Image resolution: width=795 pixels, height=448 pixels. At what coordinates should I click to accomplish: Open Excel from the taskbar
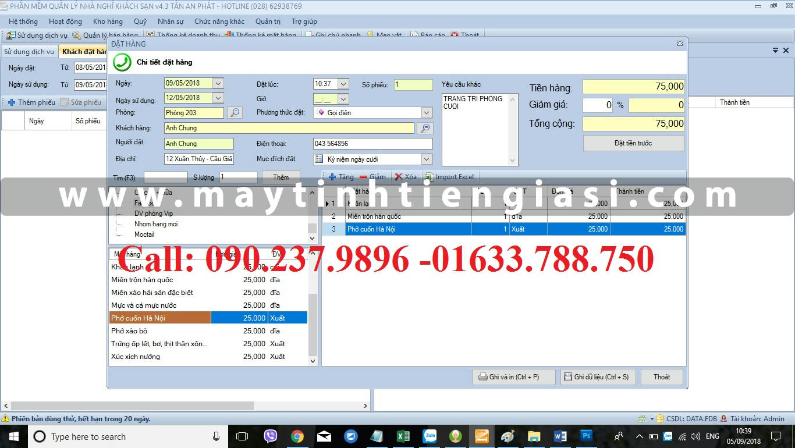403,436
